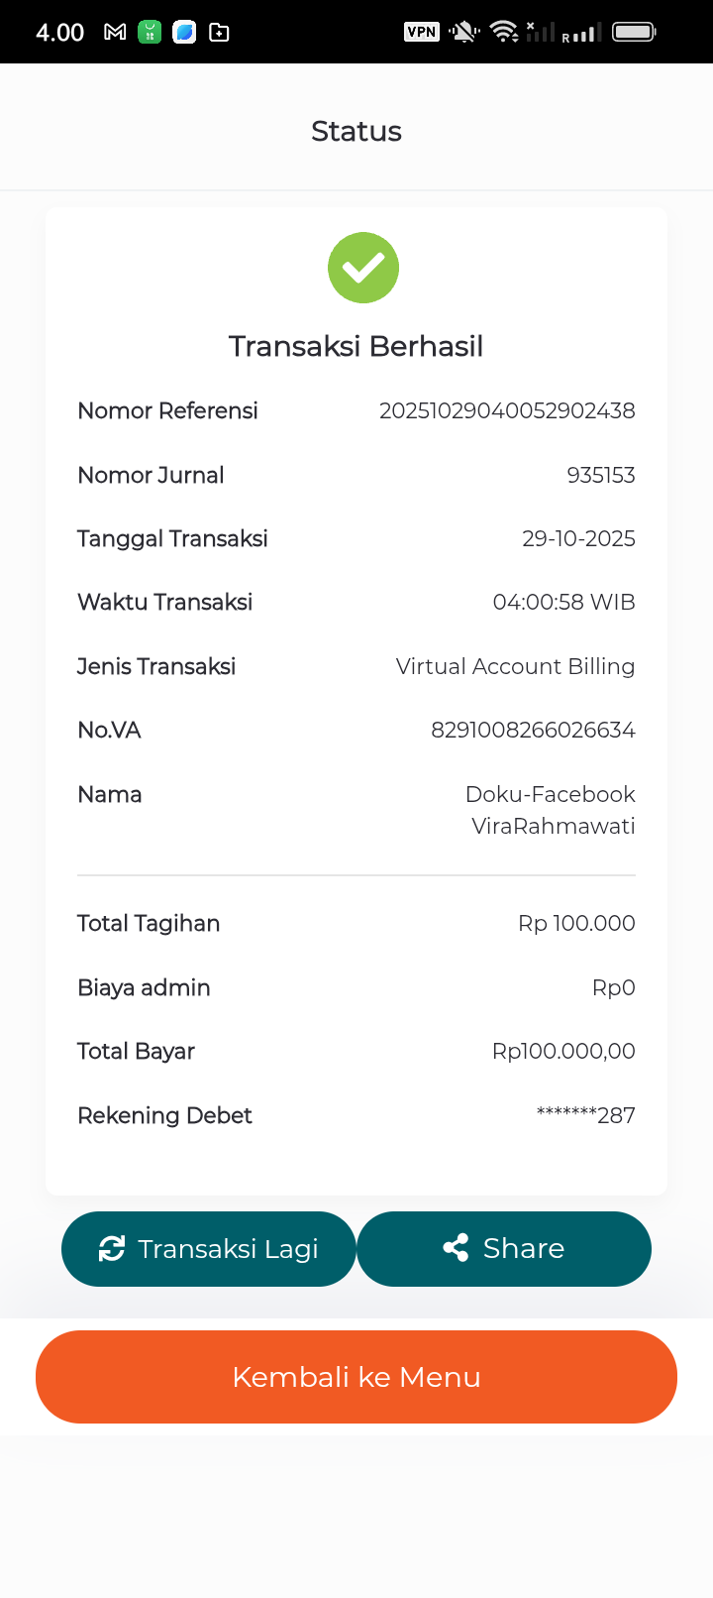Tap the battery icon in status bar
The height and width of the screenshot is (1598, 713).
tap(634, 33)
